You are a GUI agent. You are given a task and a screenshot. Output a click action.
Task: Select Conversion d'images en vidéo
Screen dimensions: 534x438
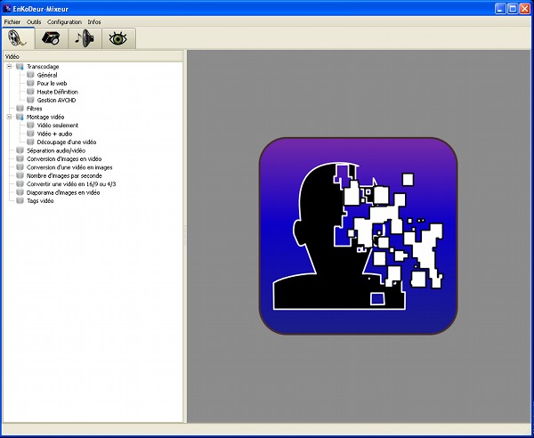coord(64,159)
